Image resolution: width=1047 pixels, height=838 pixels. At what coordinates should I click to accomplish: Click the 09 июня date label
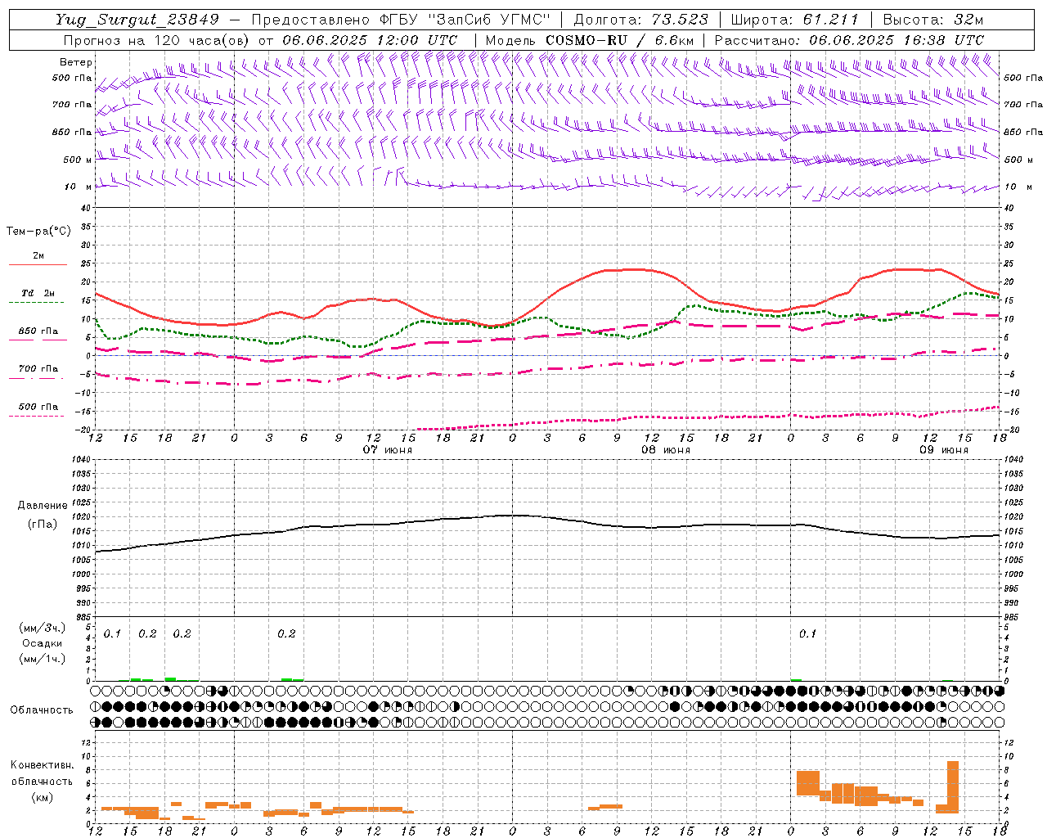click(x=943, y=450)
